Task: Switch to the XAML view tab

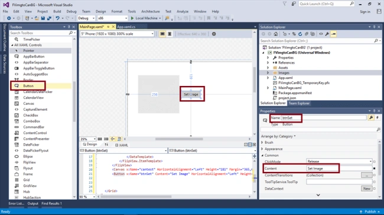Action: coord(122,145)
